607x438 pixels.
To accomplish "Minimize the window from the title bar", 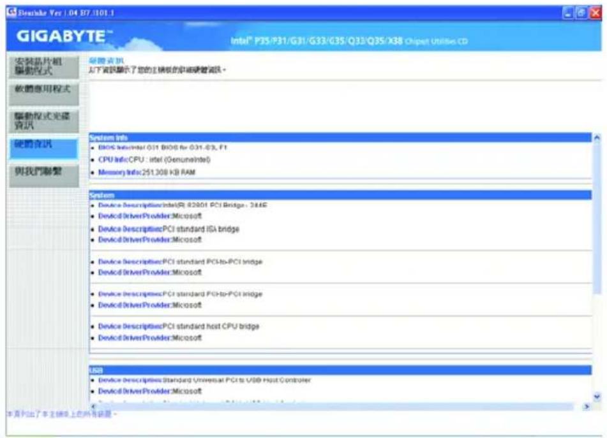I will coord(568,13).
